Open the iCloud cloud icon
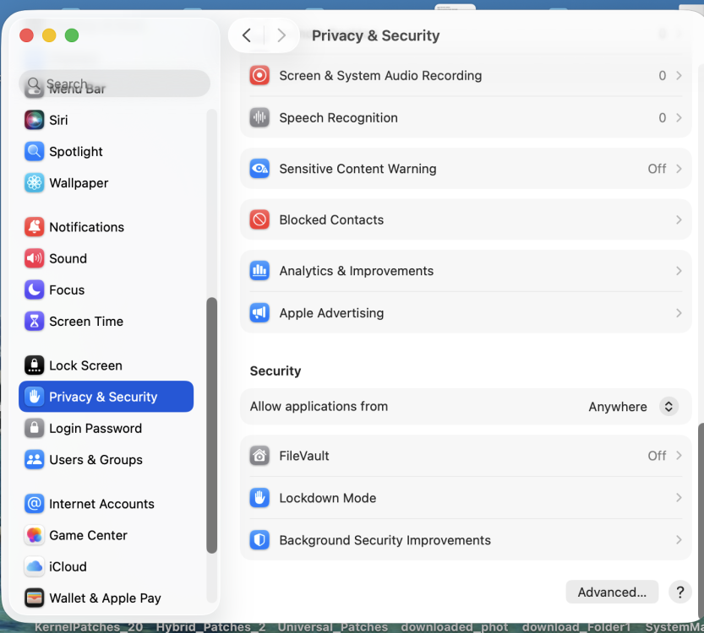The image size is (704, 633). [34, 566]
